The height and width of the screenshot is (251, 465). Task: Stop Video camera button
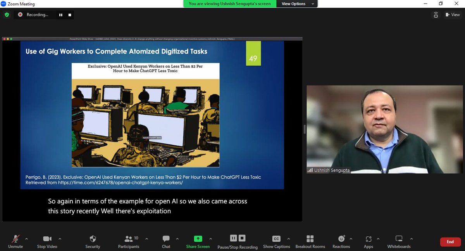(x=47, y=241)
